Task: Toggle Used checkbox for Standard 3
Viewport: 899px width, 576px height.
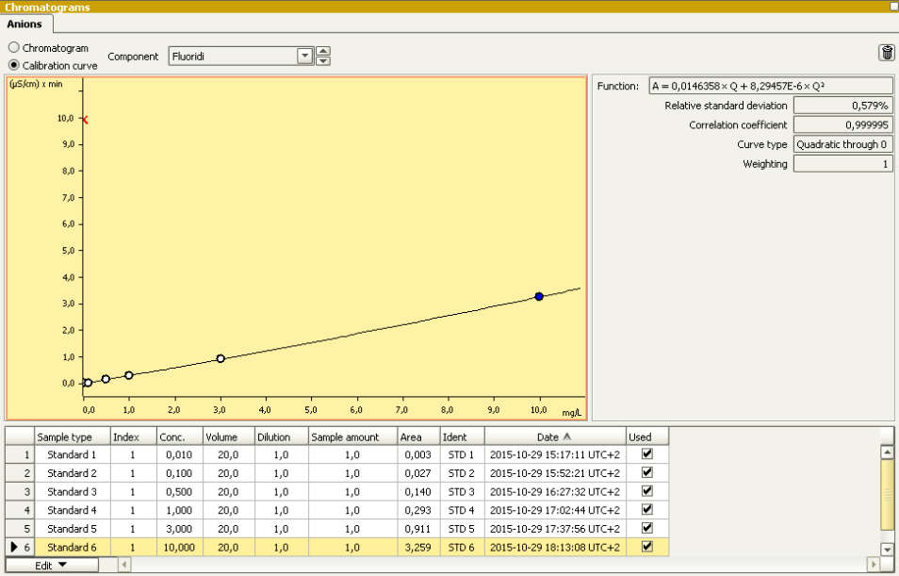Action: (x=646, y=490)
